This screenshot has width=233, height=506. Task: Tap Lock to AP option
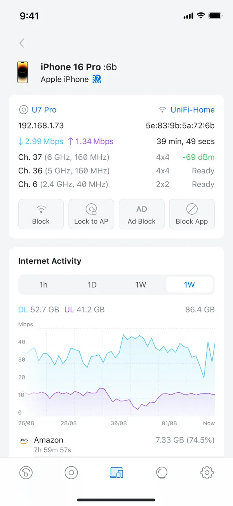(91, 213)
